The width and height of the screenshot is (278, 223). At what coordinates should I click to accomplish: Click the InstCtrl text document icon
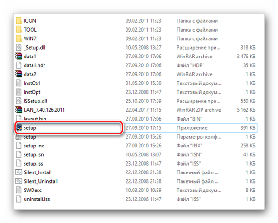(19, 83)
